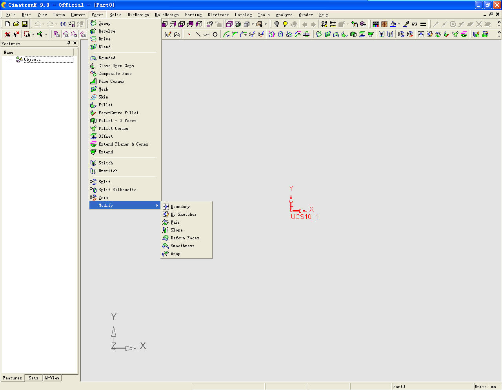Switch to the M-View tab

52,378
